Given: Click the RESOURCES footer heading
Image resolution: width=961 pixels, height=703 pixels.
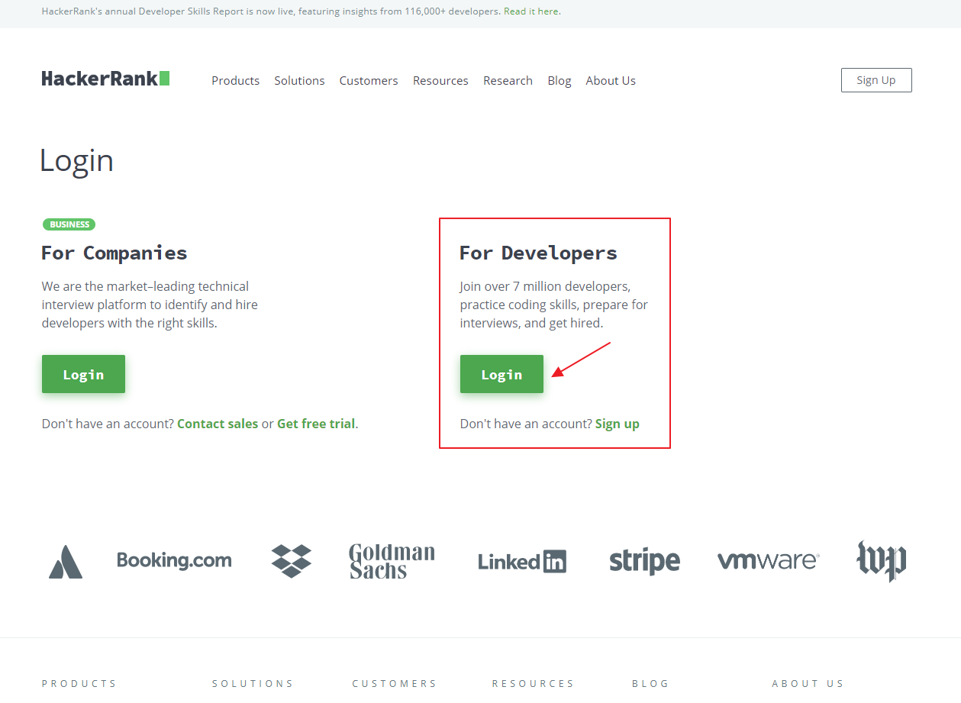Looking at the screenshot, I should pyautogui.click(x=533, y=684).
